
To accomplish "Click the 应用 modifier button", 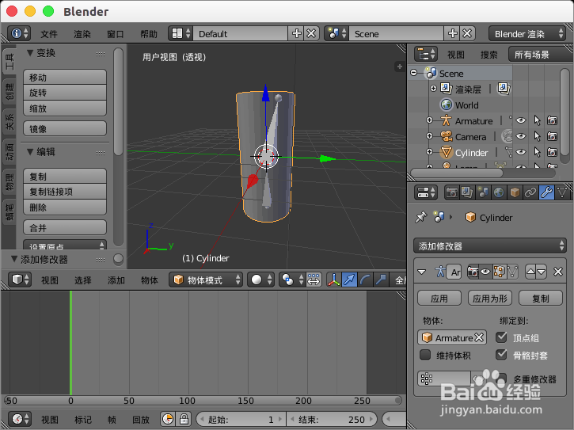I will pos(439,298).
